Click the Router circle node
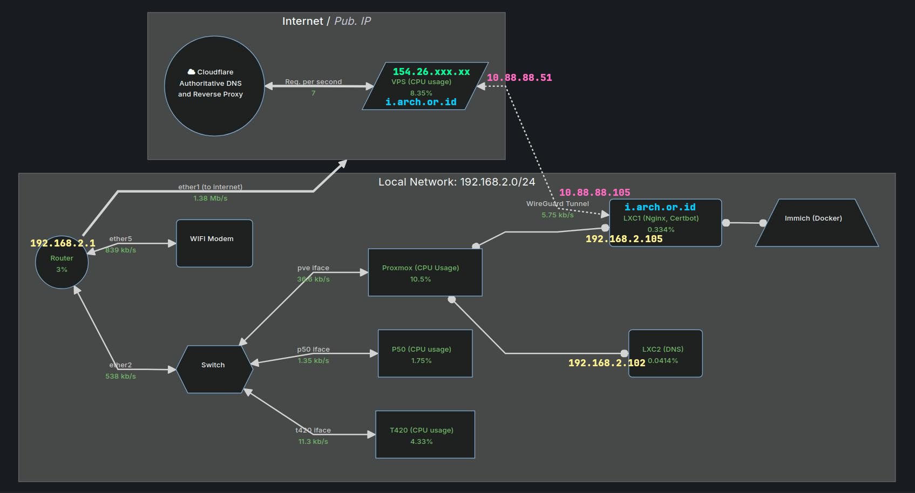The width and height of the screenshot is (915, 493). tap(62, 262)
